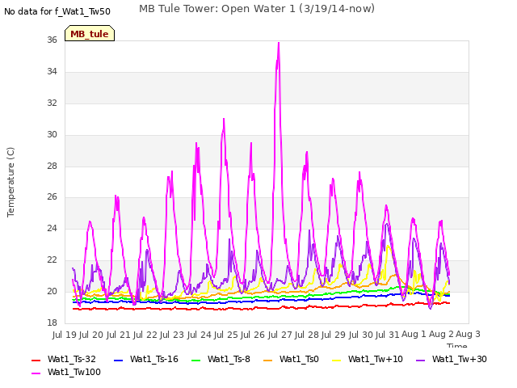Select the Wat1_Tw+10 legend label
Viewport: 517px width, 388px height.
(x=375, y=359)
